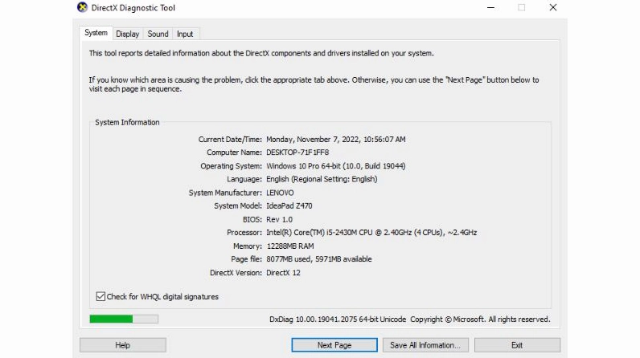Go to the Sound tab
The height and width of the screenshot is (358, 640).
[158, 35]
